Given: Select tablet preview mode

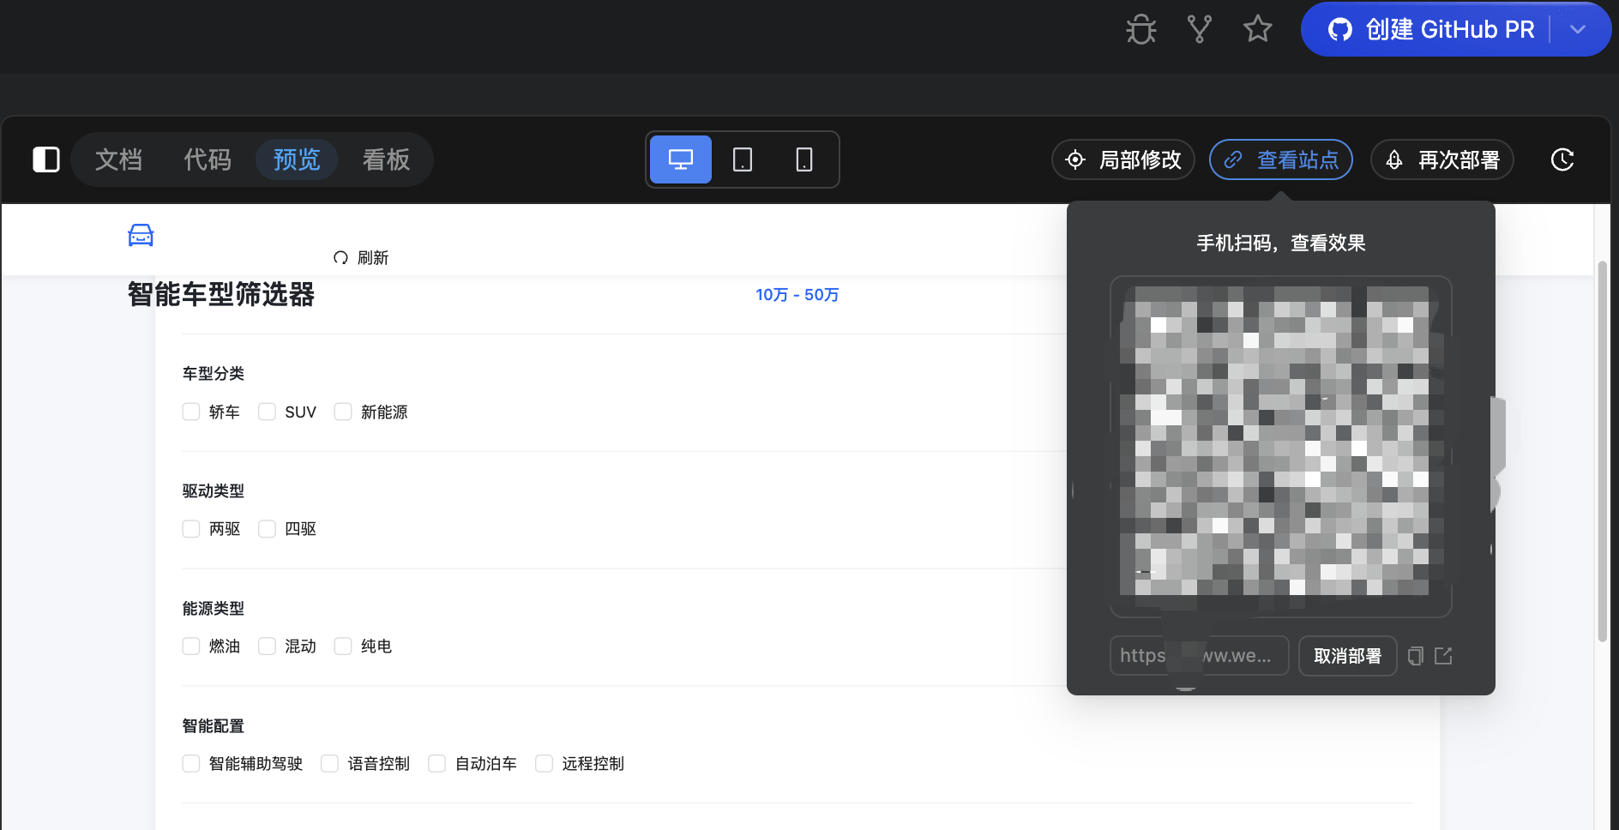Looking at the screenshot, I should (743, 159).
